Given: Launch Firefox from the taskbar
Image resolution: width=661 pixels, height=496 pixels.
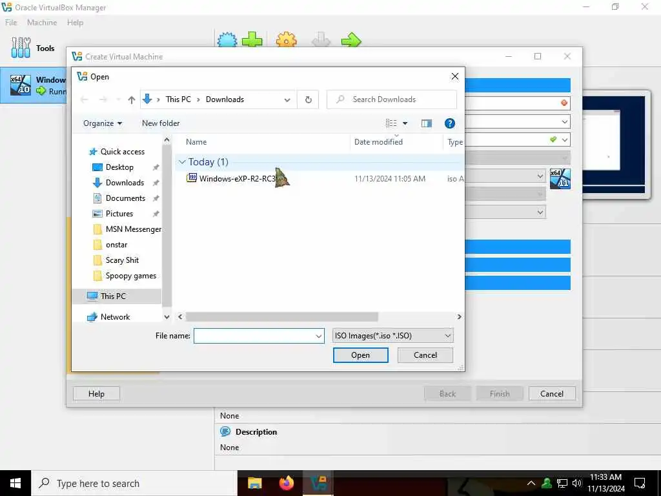Looking at the screenshot, I should [x=287, y=483].
